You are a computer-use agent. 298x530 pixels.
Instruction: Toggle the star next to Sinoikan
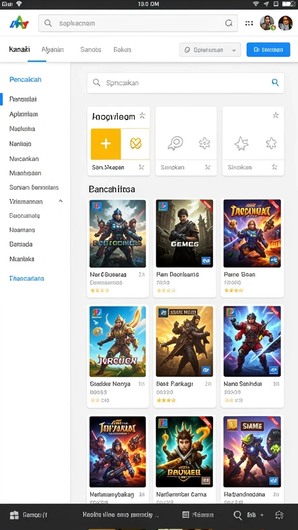coord(275,167)
